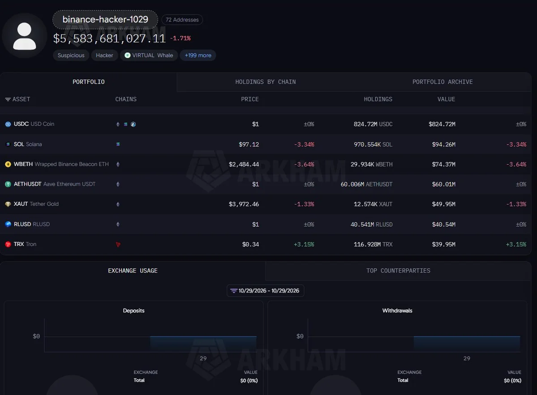Click the profile avatar icon
Image resolution: width=537 pixels, height=395 pixels.
pyautogui.click(x=24, y=36)
